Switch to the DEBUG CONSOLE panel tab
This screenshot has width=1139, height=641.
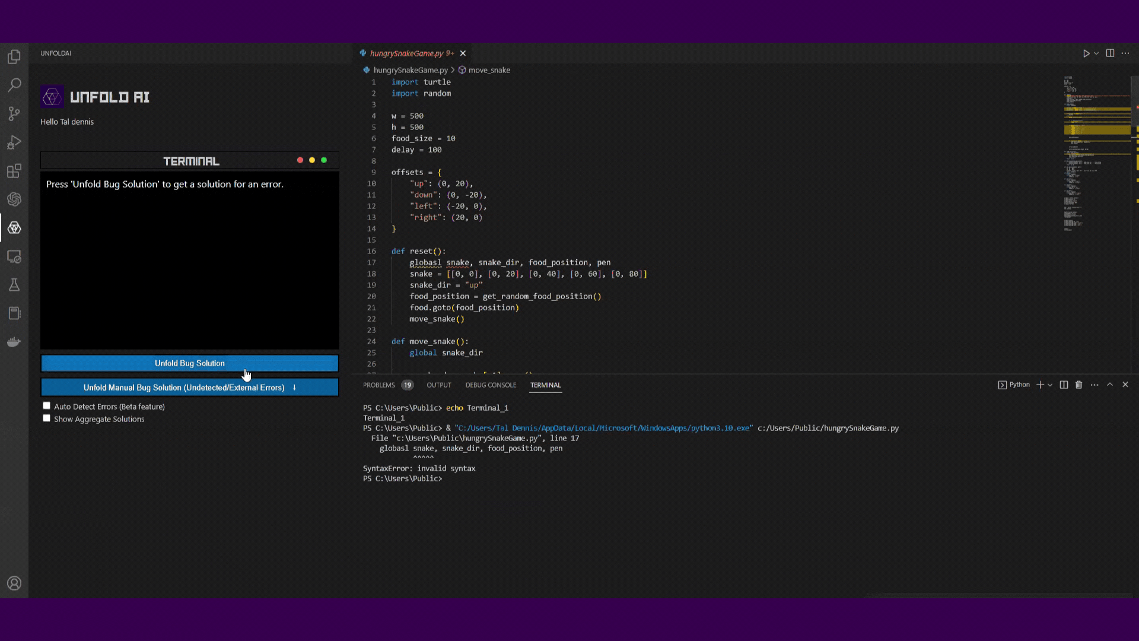tap(491, 385)
